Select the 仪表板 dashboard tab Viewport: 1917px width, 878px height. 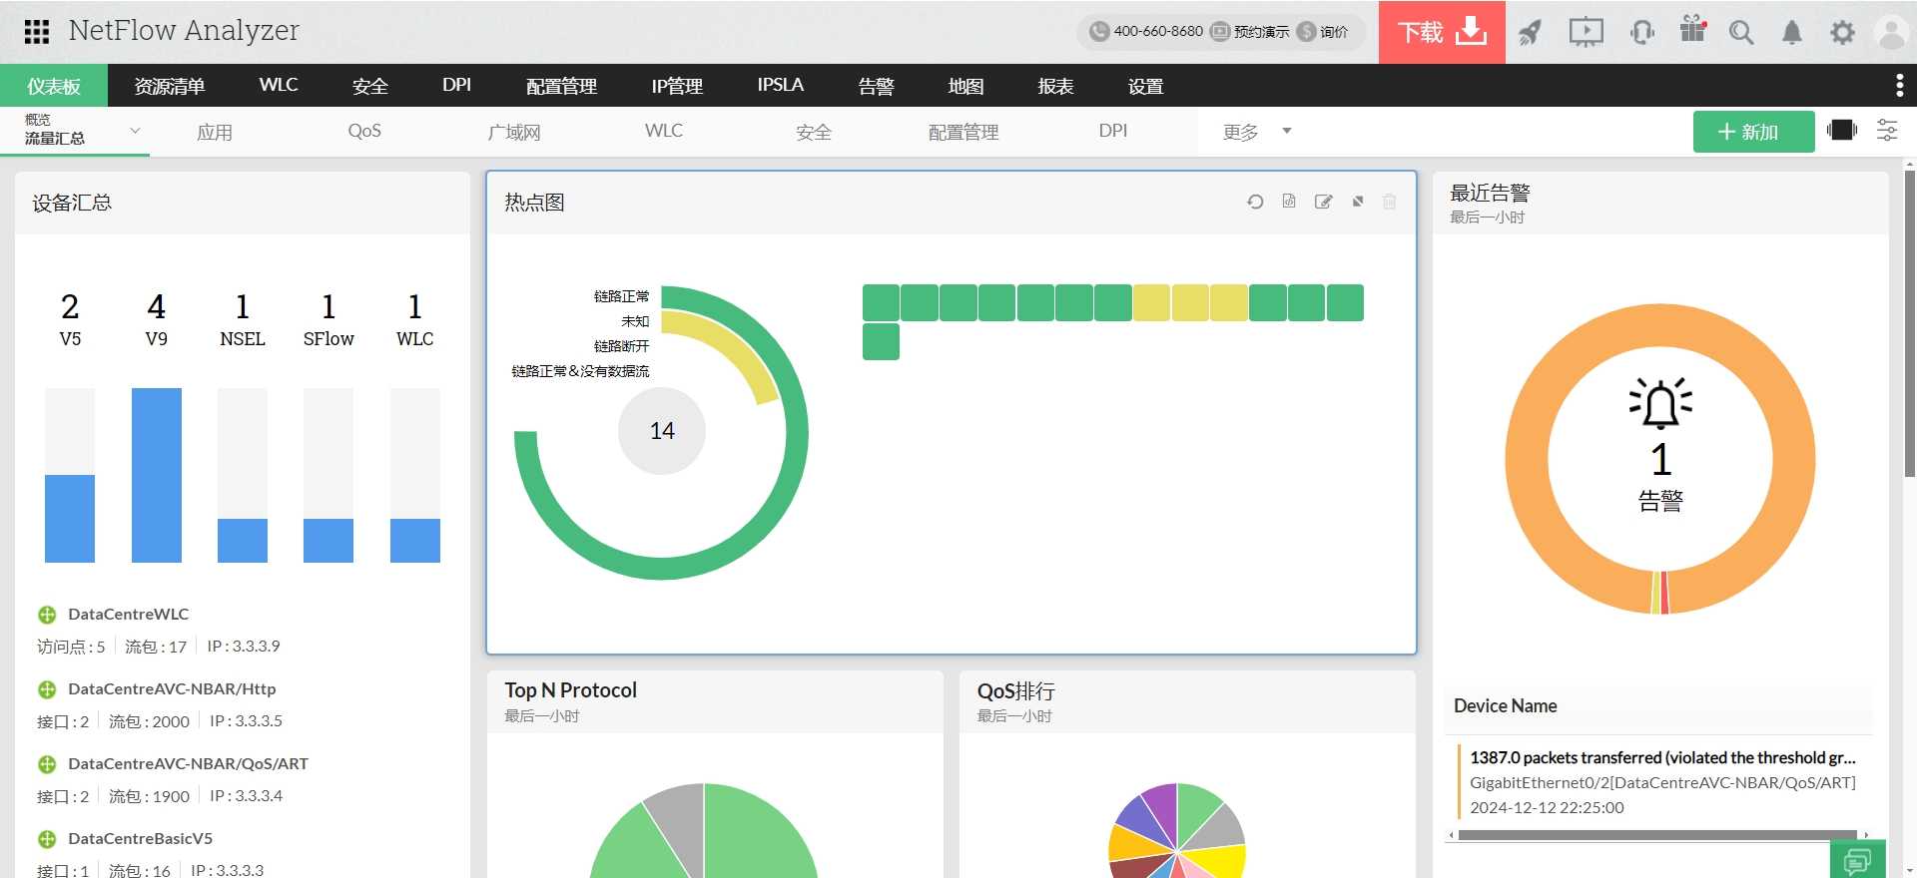54,86
